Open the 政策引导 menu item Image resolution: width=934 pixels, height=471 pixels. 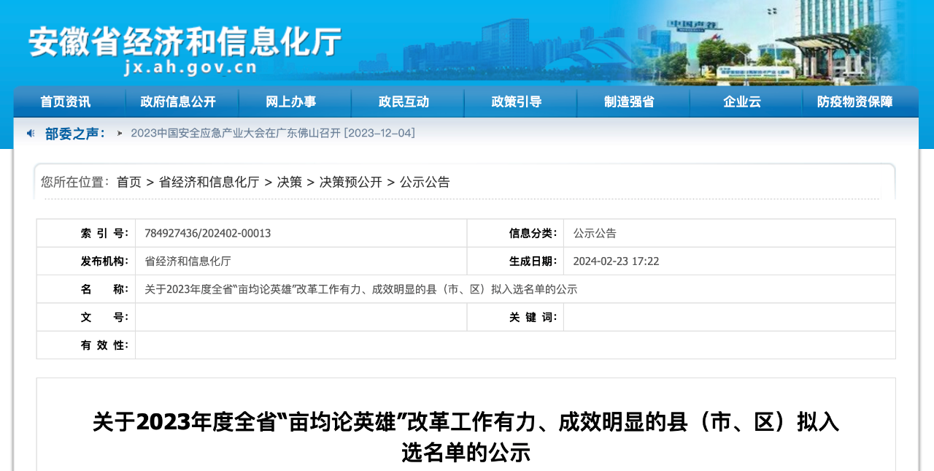(517, 102)
